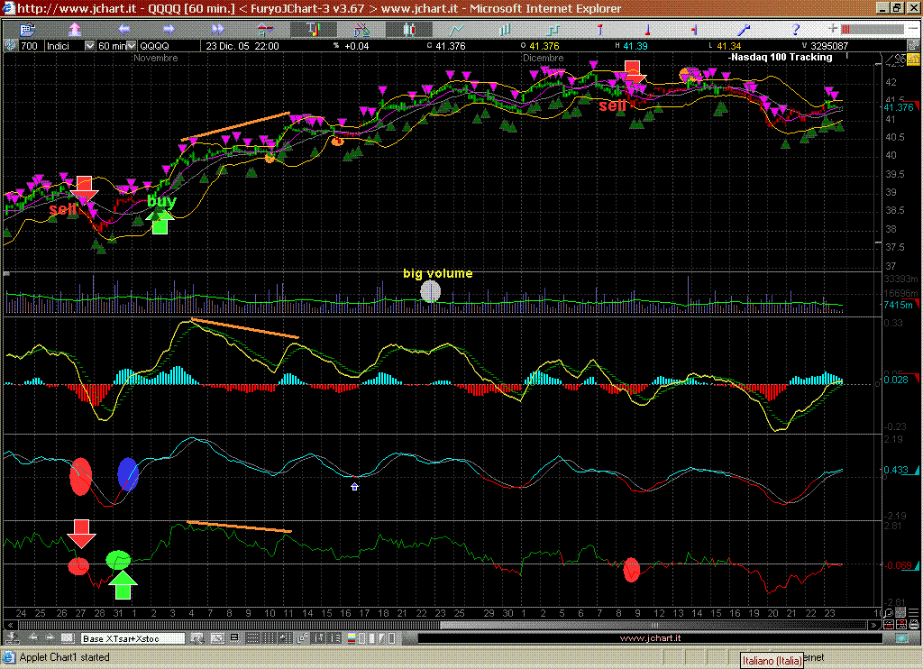
Task: Go forward with the right arrow icon
Action: tap(171, 29)
